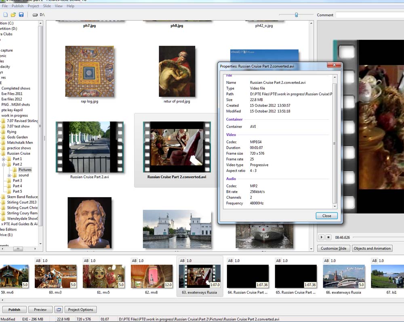The image size is (404, 322).
Task: Open the Slide menu
Action: tap(47, 6)
